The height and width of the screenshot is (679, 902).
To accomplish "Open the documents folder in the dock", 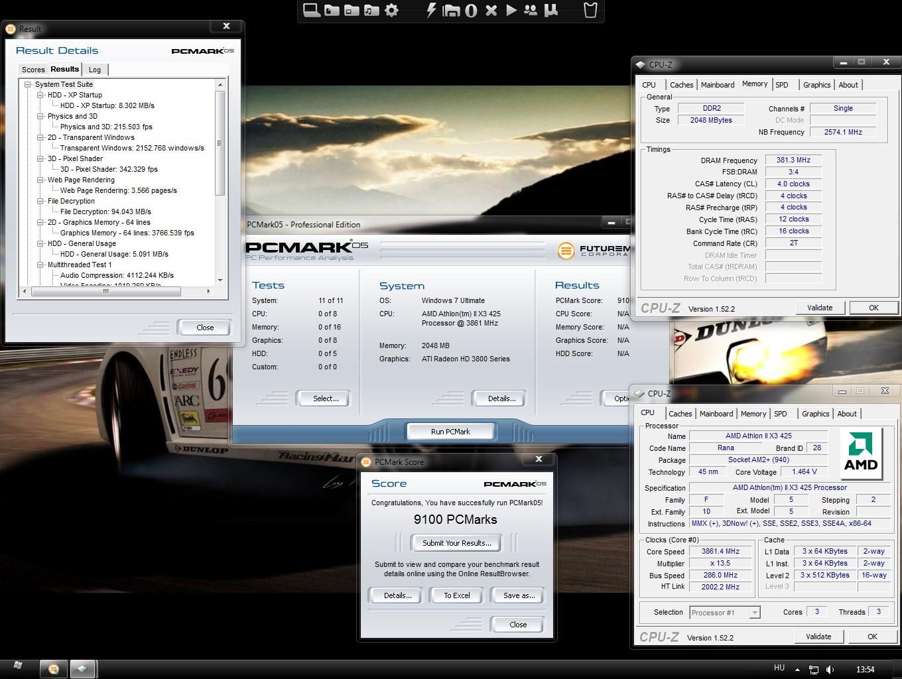I will [x=332, y=11].
